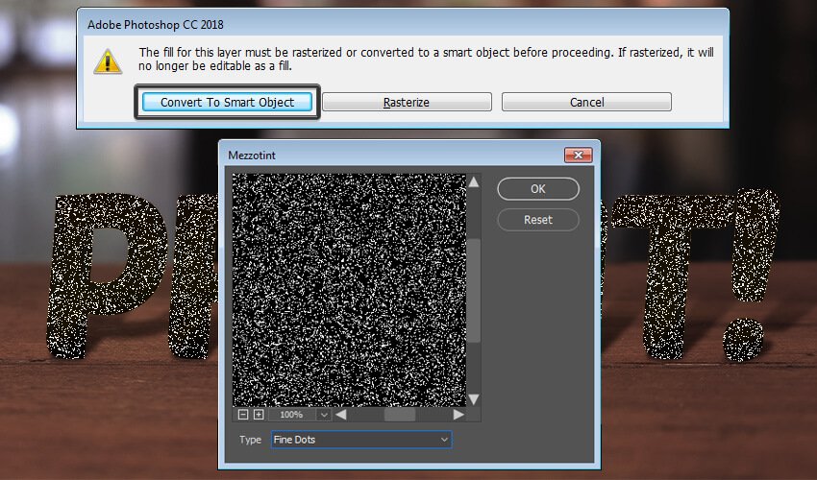Viewport: 817px width, 480px height.
Task: Close the Mezzotint dialog
Action: (578, 156)
